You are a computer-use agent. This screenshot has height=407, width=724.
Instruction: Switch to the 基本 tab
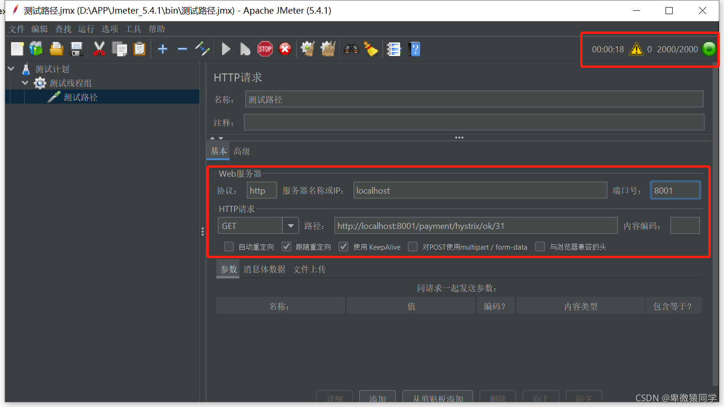click(x=218, y=151)
